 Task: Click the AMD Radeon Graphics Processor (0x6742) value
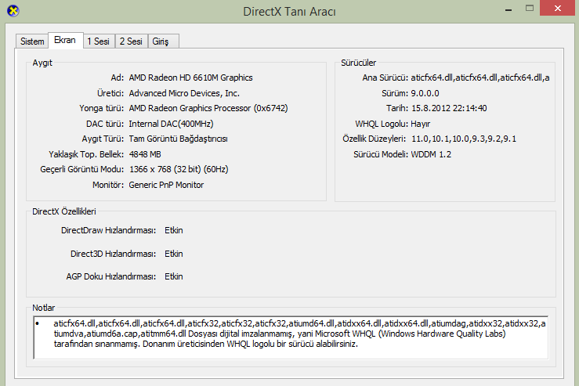(x=208, y=108)
